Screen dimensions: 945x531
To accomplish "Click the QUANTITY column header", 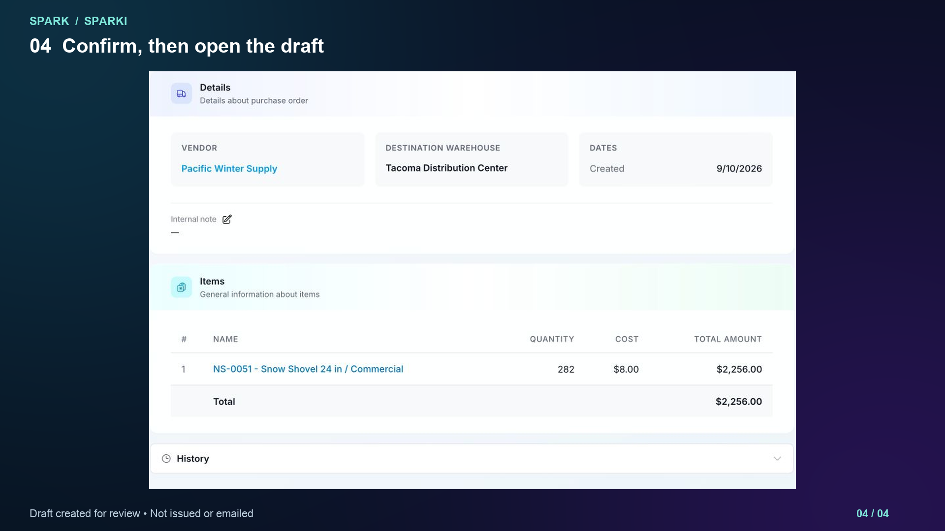I will (x=552, y=339).
